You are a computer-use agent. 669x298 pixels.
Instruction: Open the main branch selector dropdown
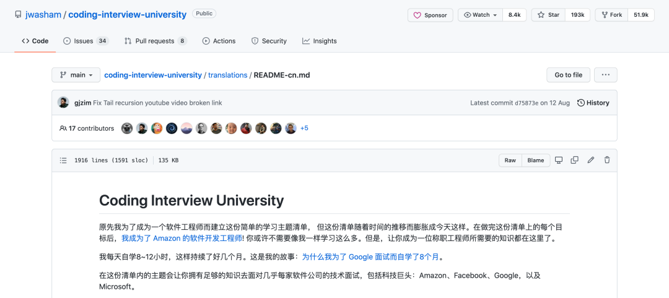pos(76,75)
